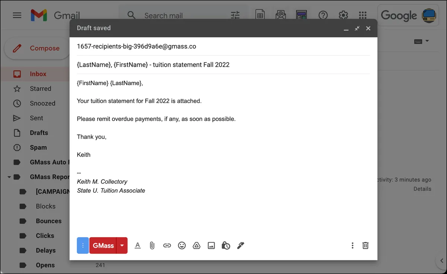Insert a photo into the email
The width and height of the screenshot is (447, 274).
click(x=211, y=245)
